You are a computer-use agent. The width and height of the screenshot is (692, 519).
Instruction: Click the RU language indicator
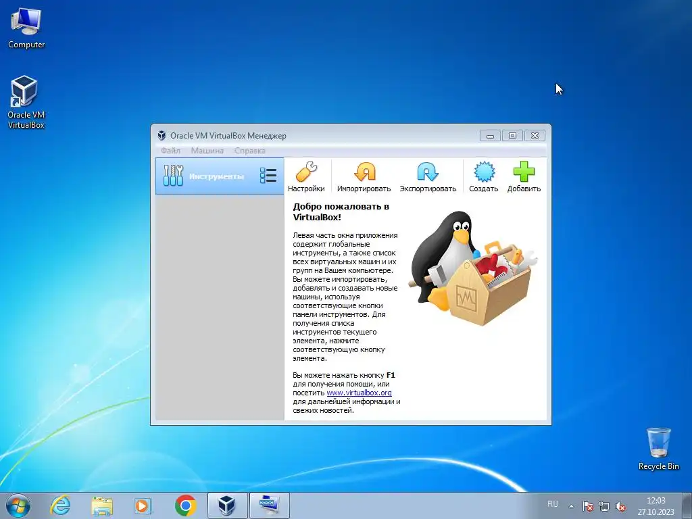pyautogui.click(x=553, y=504)
